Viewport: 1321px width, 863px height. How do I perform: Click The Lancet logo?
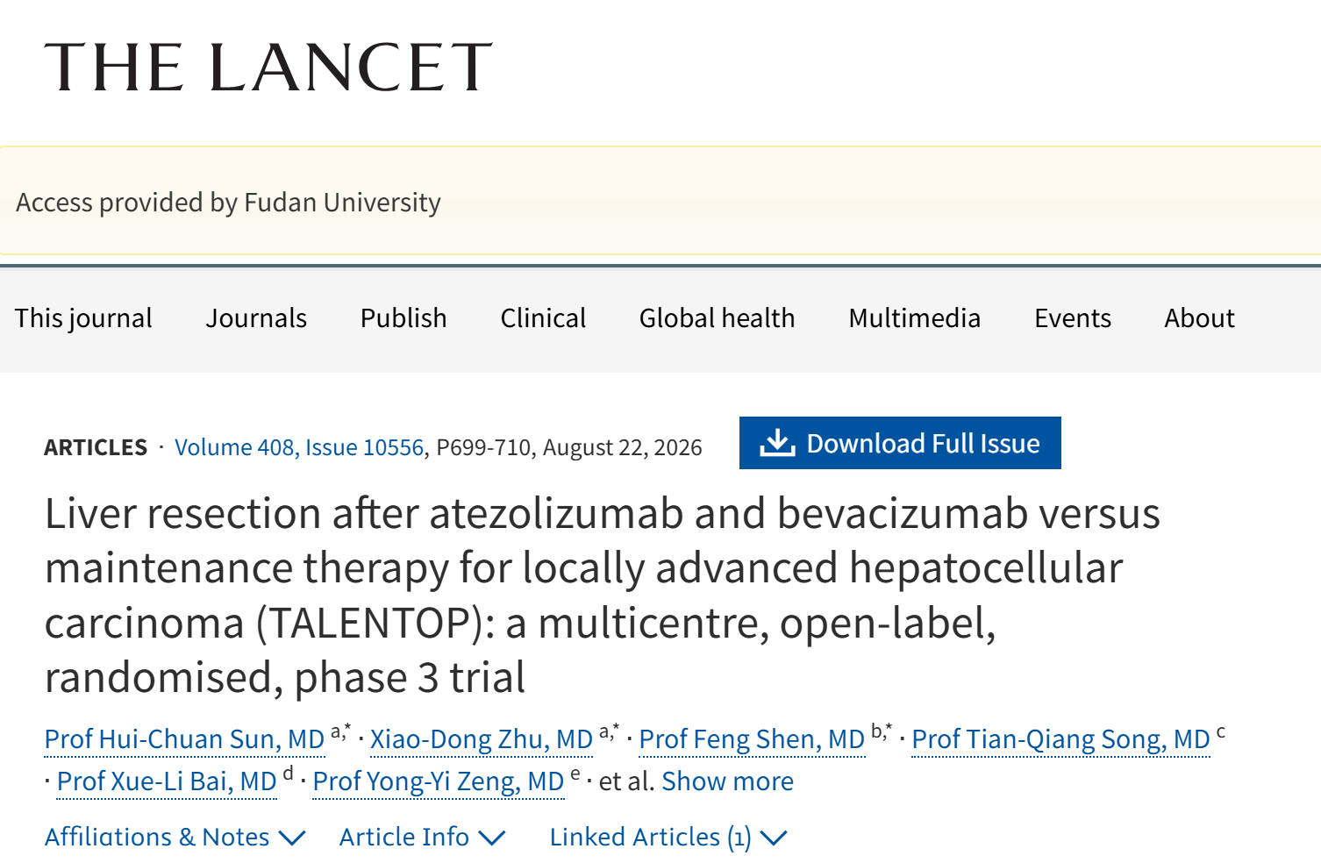tap(268, 68)
